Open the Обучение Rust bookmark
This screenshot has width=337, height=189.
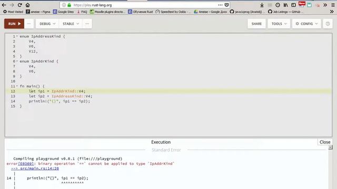(141, 12)
